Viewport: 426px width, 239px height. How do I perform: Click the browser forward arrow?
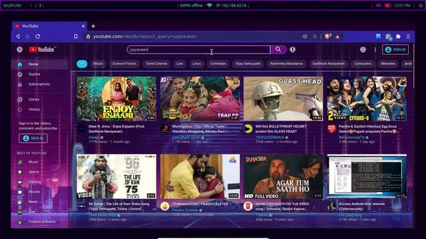pyautogui.click(x=28, y=37)
